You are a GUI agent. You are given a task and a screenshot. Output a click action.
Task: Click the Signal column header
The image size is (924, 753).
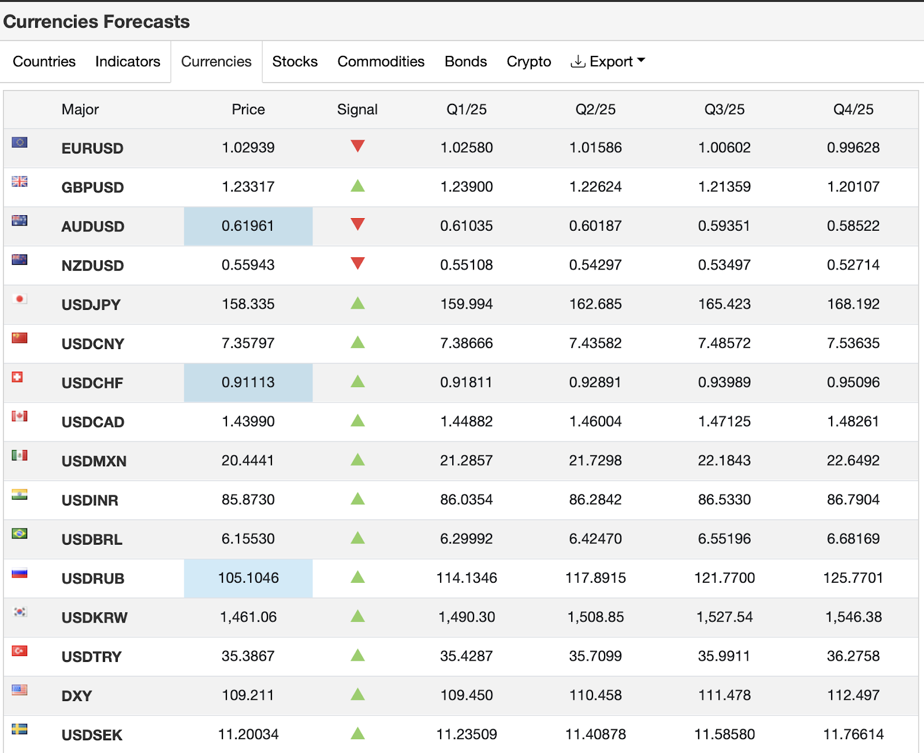click(x=357, y=110)
